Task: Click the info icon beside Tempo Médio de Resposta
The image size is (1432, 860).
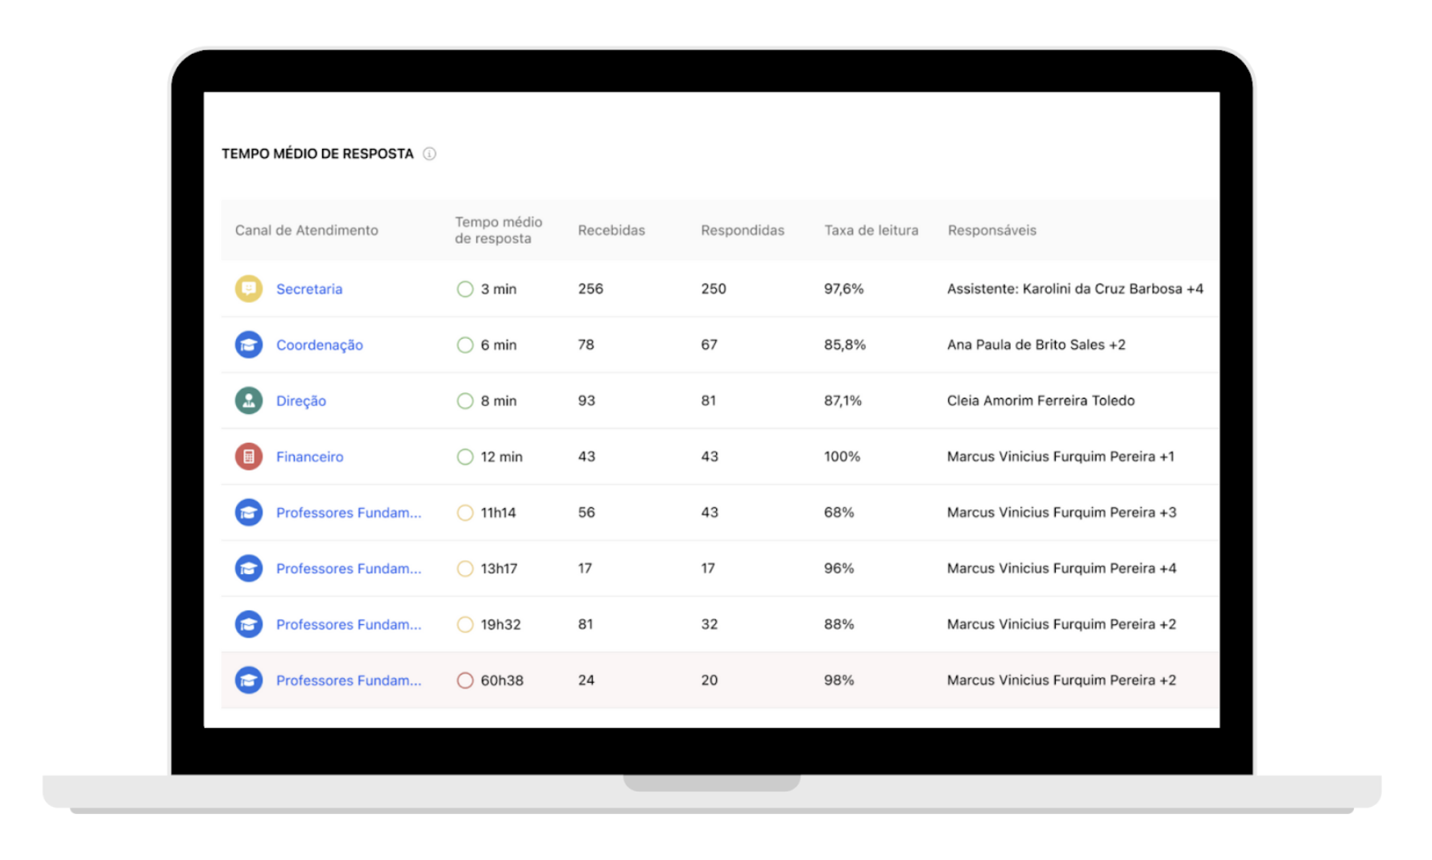Action: (429, 154)
